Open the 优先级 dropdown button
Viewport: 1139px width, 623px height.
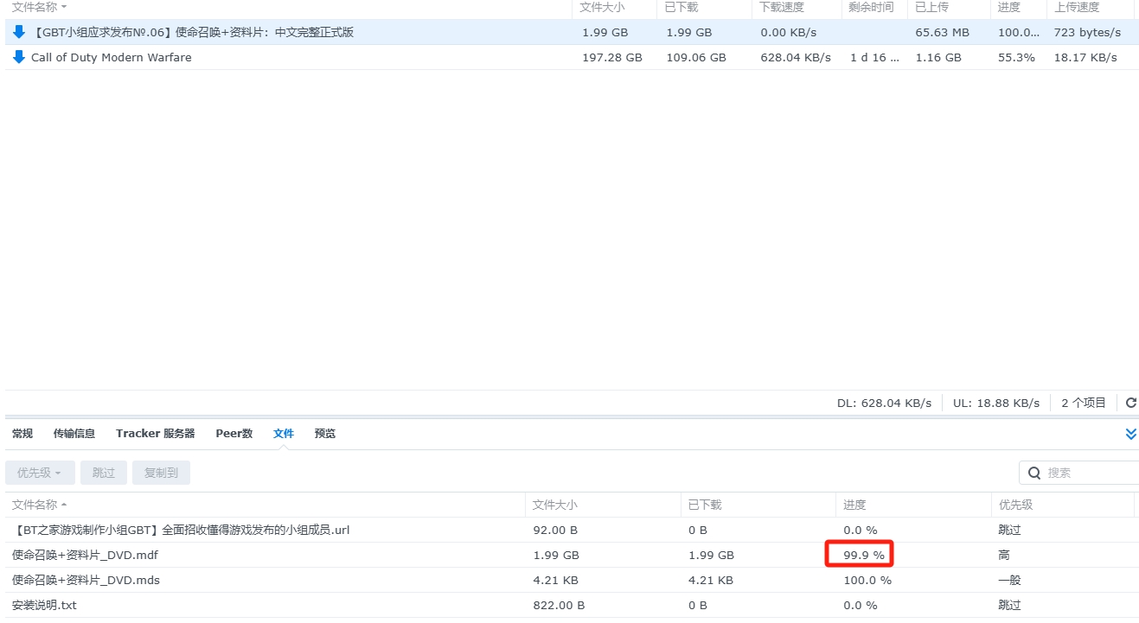point(40,473)
